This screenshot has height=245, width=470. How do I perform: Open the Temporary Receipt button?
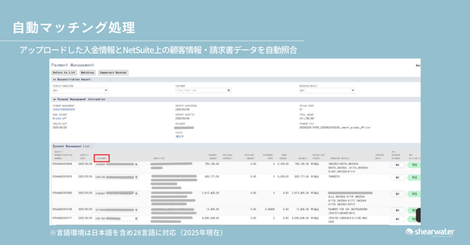(x=113, y=73)
